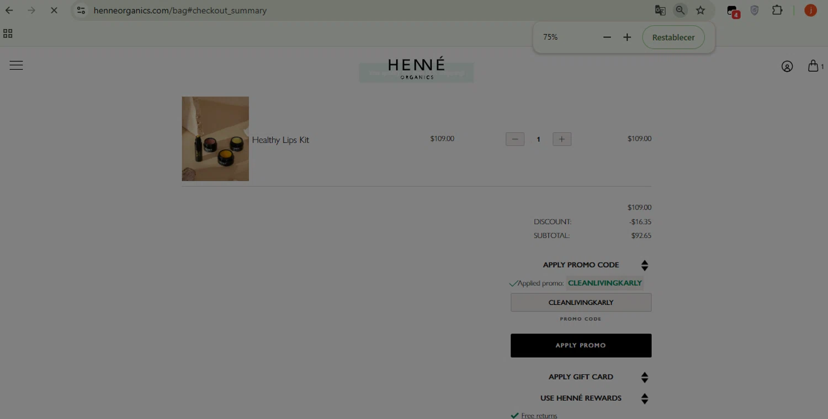Open the extensions puzzle icon
This screenshot has height=419, width=828.
coord(777,10)
